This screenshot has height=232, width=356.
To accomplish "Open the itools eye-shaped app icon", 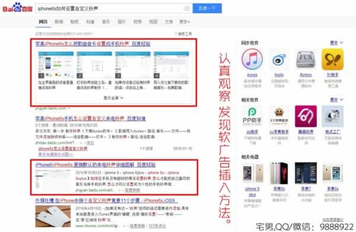I will click(279, 59).
